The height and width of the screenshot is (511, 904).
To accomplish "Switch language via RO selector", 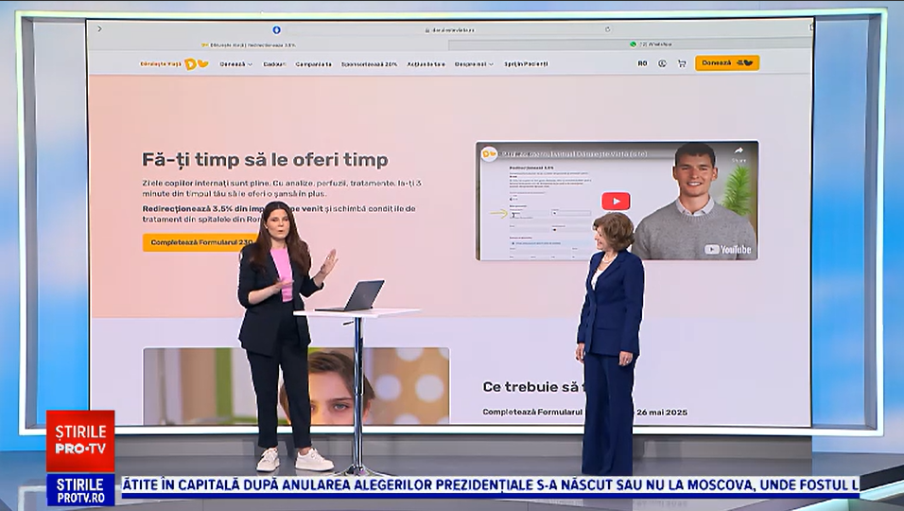I will pos(642,63).
